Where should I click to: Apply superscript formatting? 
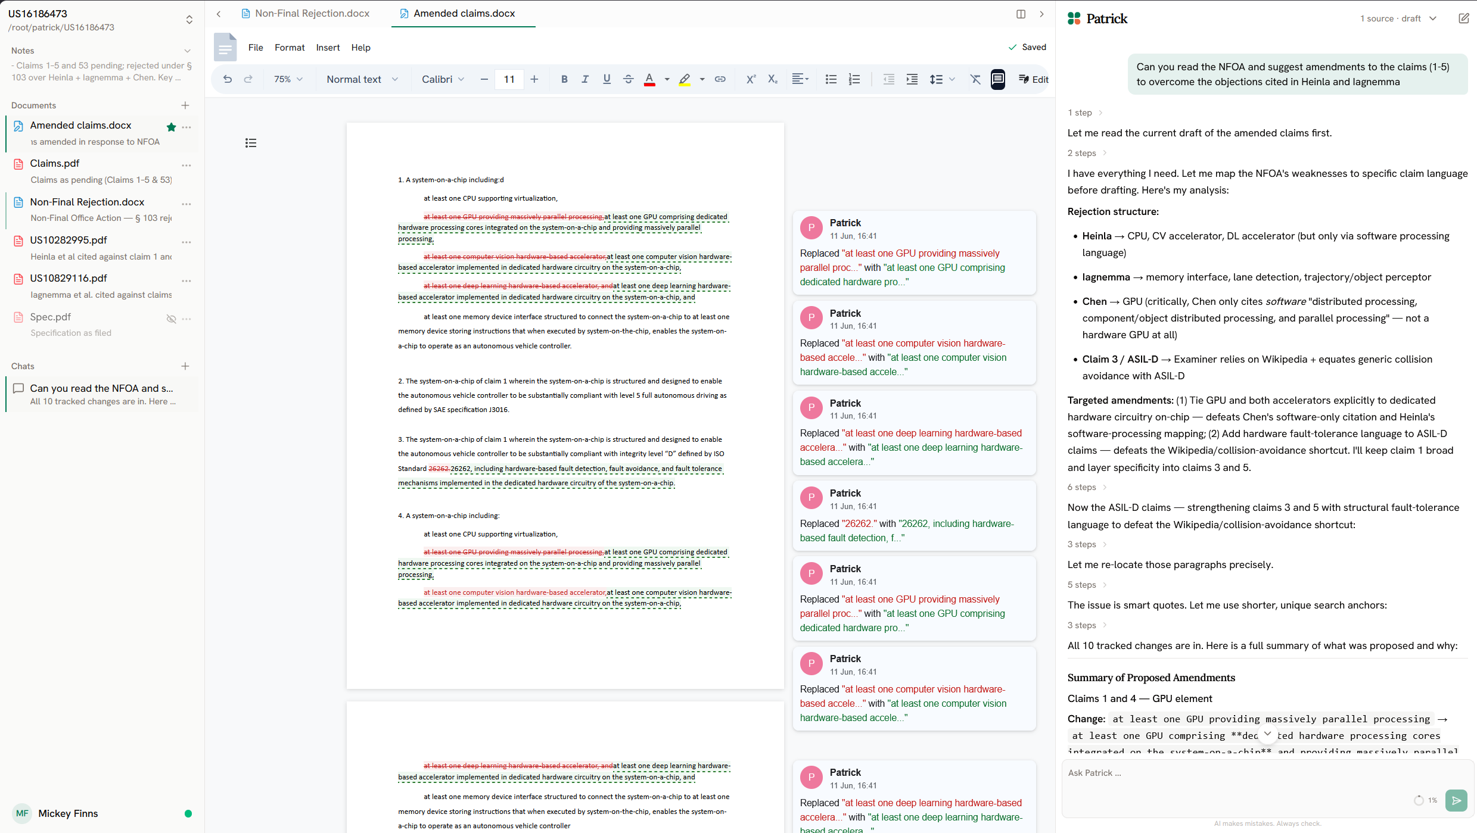[751, 79]
